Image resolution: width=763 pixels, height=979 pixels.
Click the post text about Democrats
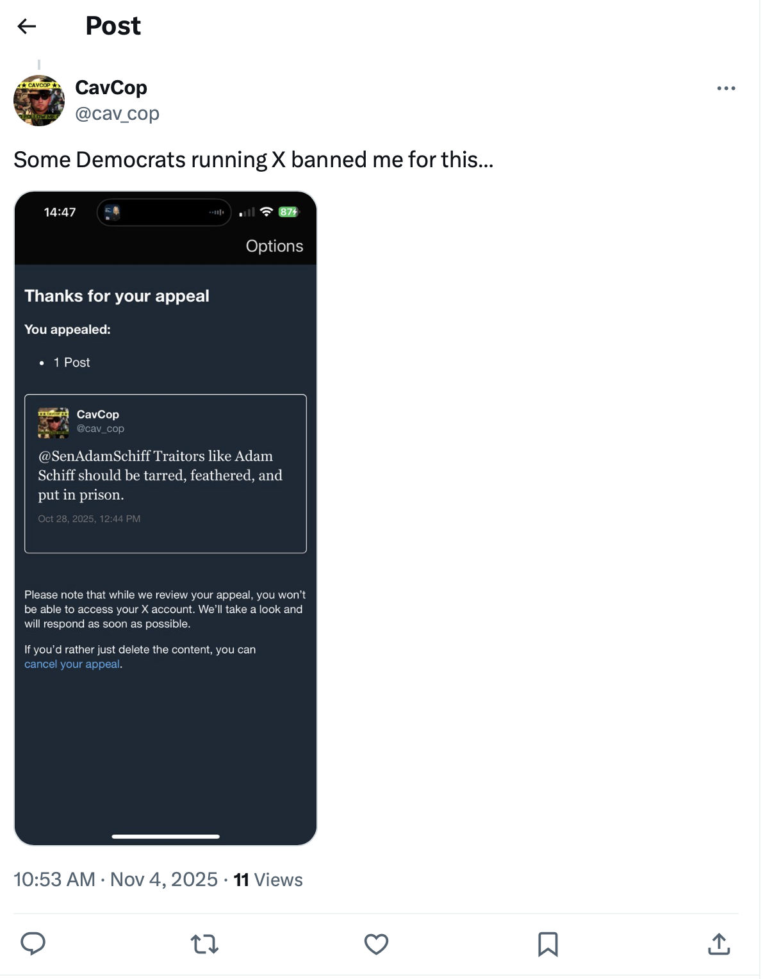tap(253, 160)
